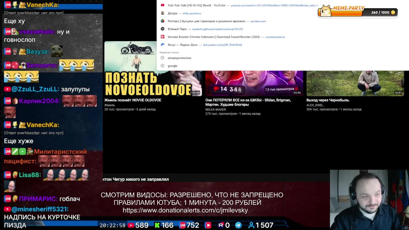Click chat username Semzorro
This screenshot has height=230, width=409.
(x=42, y=65)
